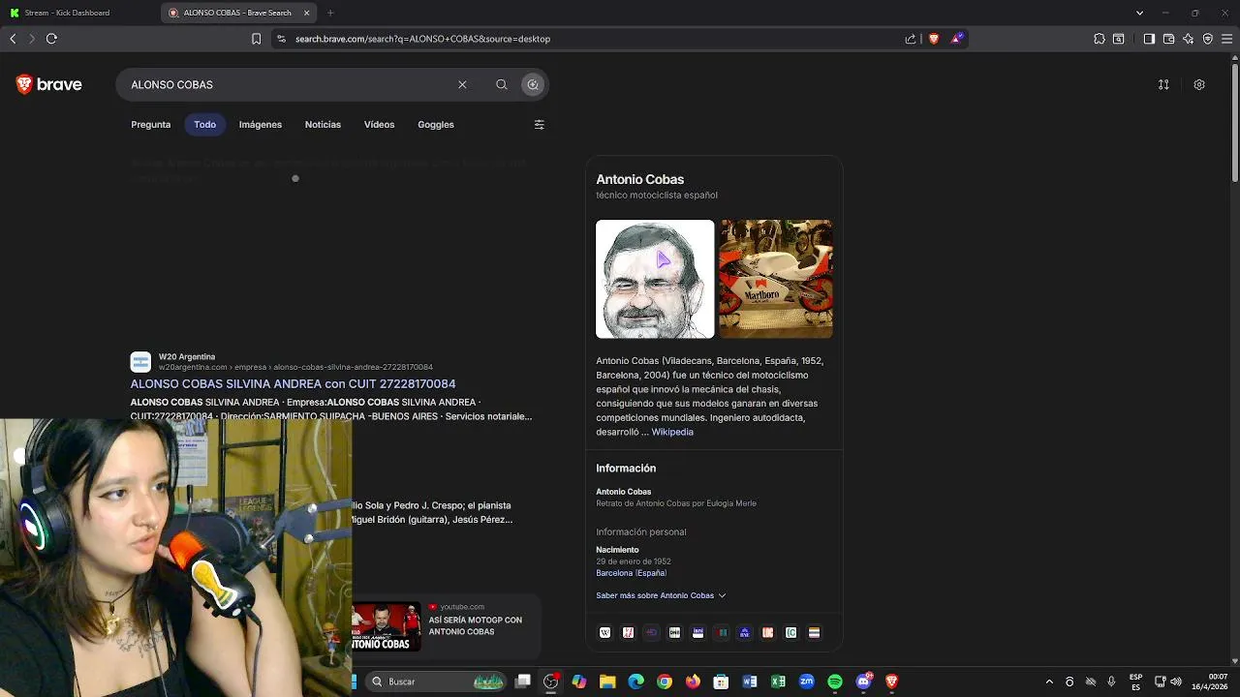
Task: Open the ranking arrows icon near settings
Action: [1163, 85]
